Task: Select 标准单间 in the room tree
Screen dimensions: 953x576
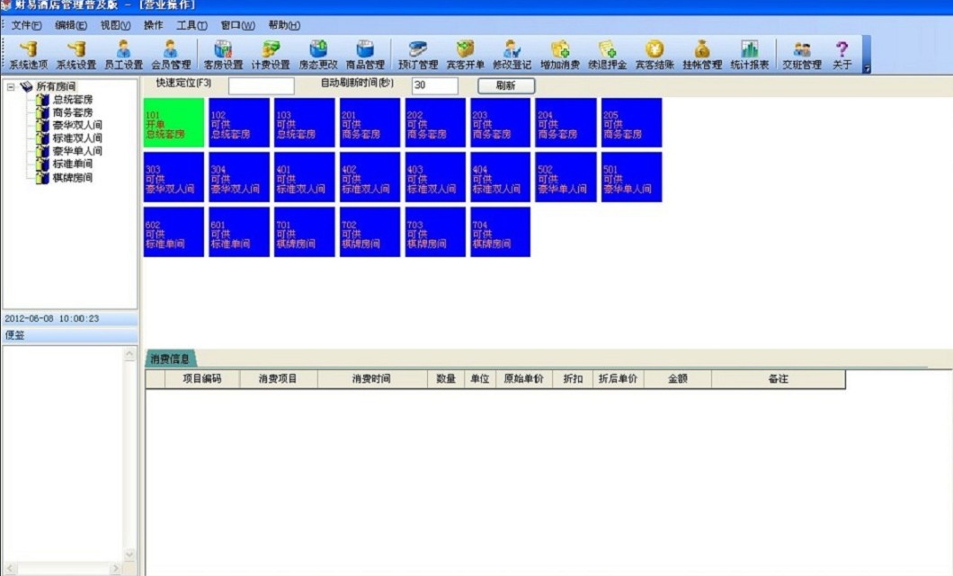Action: point(72,164)
